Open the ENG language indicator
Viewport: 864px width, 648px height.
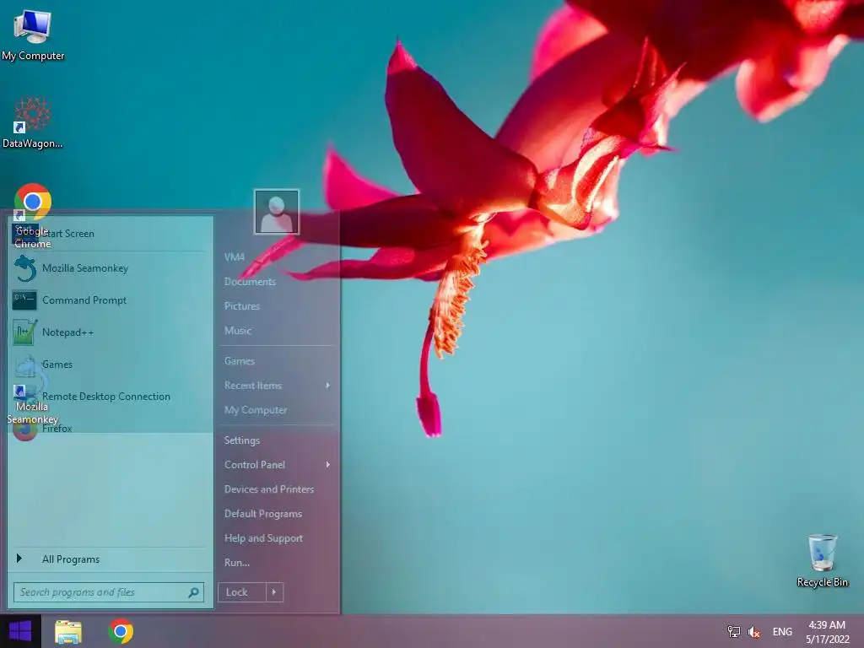pyautogui.click(x=782, y=632)
